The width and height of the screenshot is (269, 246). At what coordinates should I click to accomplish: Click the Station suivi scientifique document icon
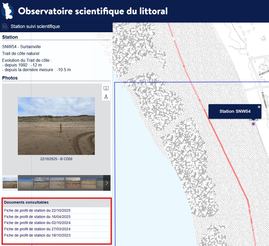(x=5, y=26)
